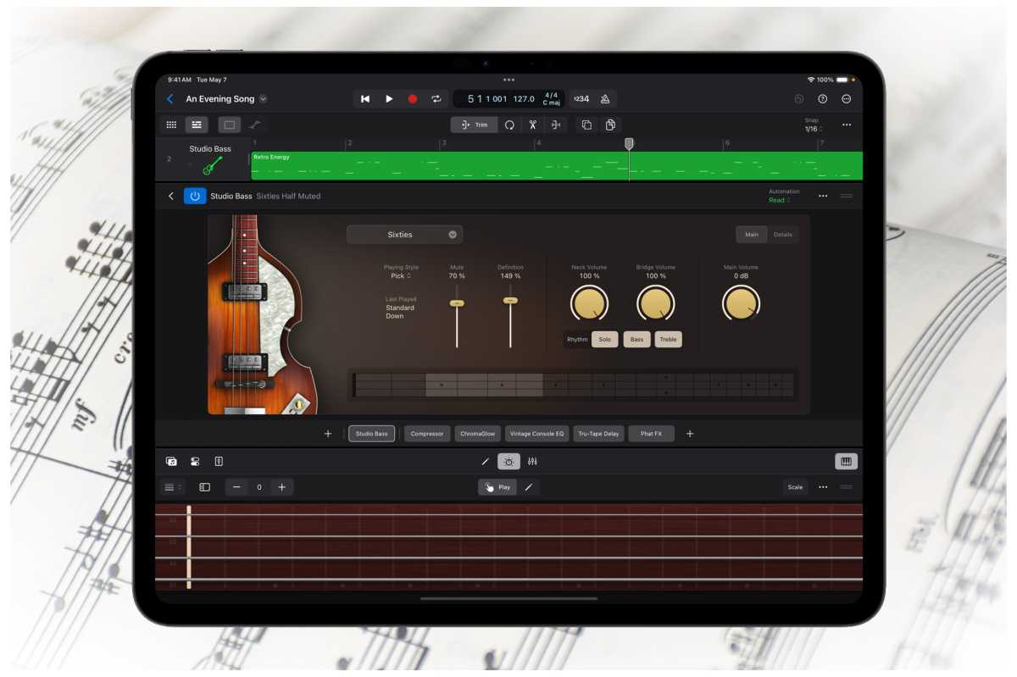Toggle the Treble pickup switch
The image size is (1017, 677).
point(668,339)
